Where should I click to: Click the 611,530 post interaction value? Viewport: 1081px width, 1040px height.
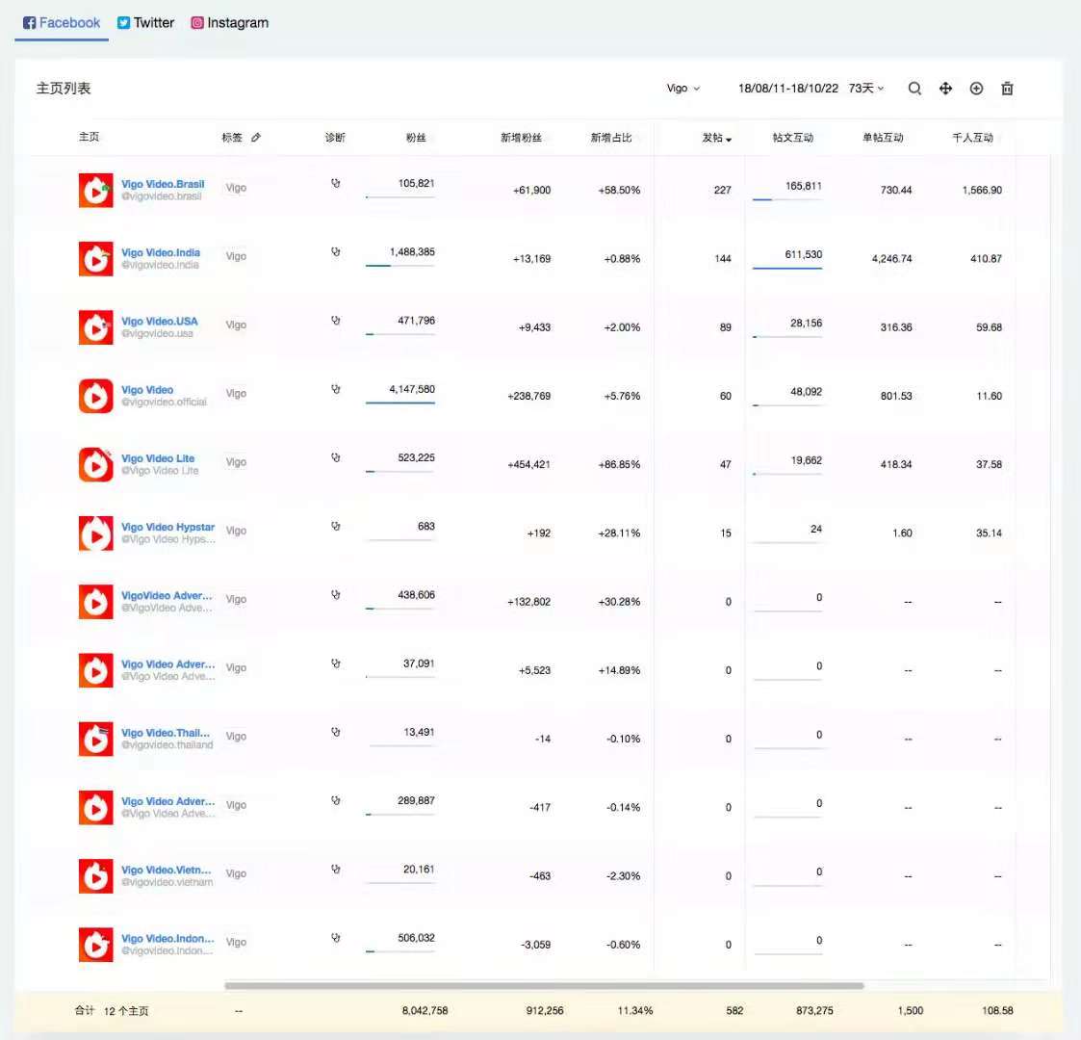[803, 254]
